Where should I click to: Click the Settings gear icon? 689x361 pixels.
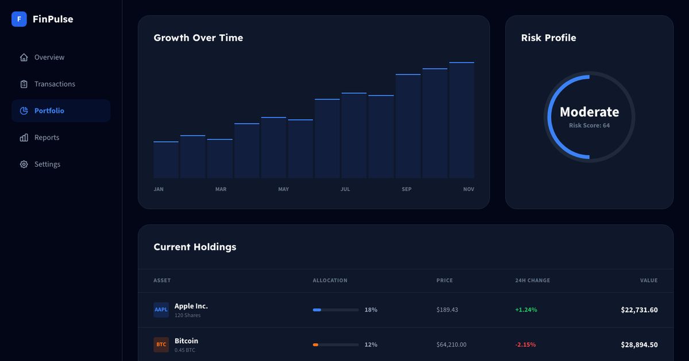point(24,164)
